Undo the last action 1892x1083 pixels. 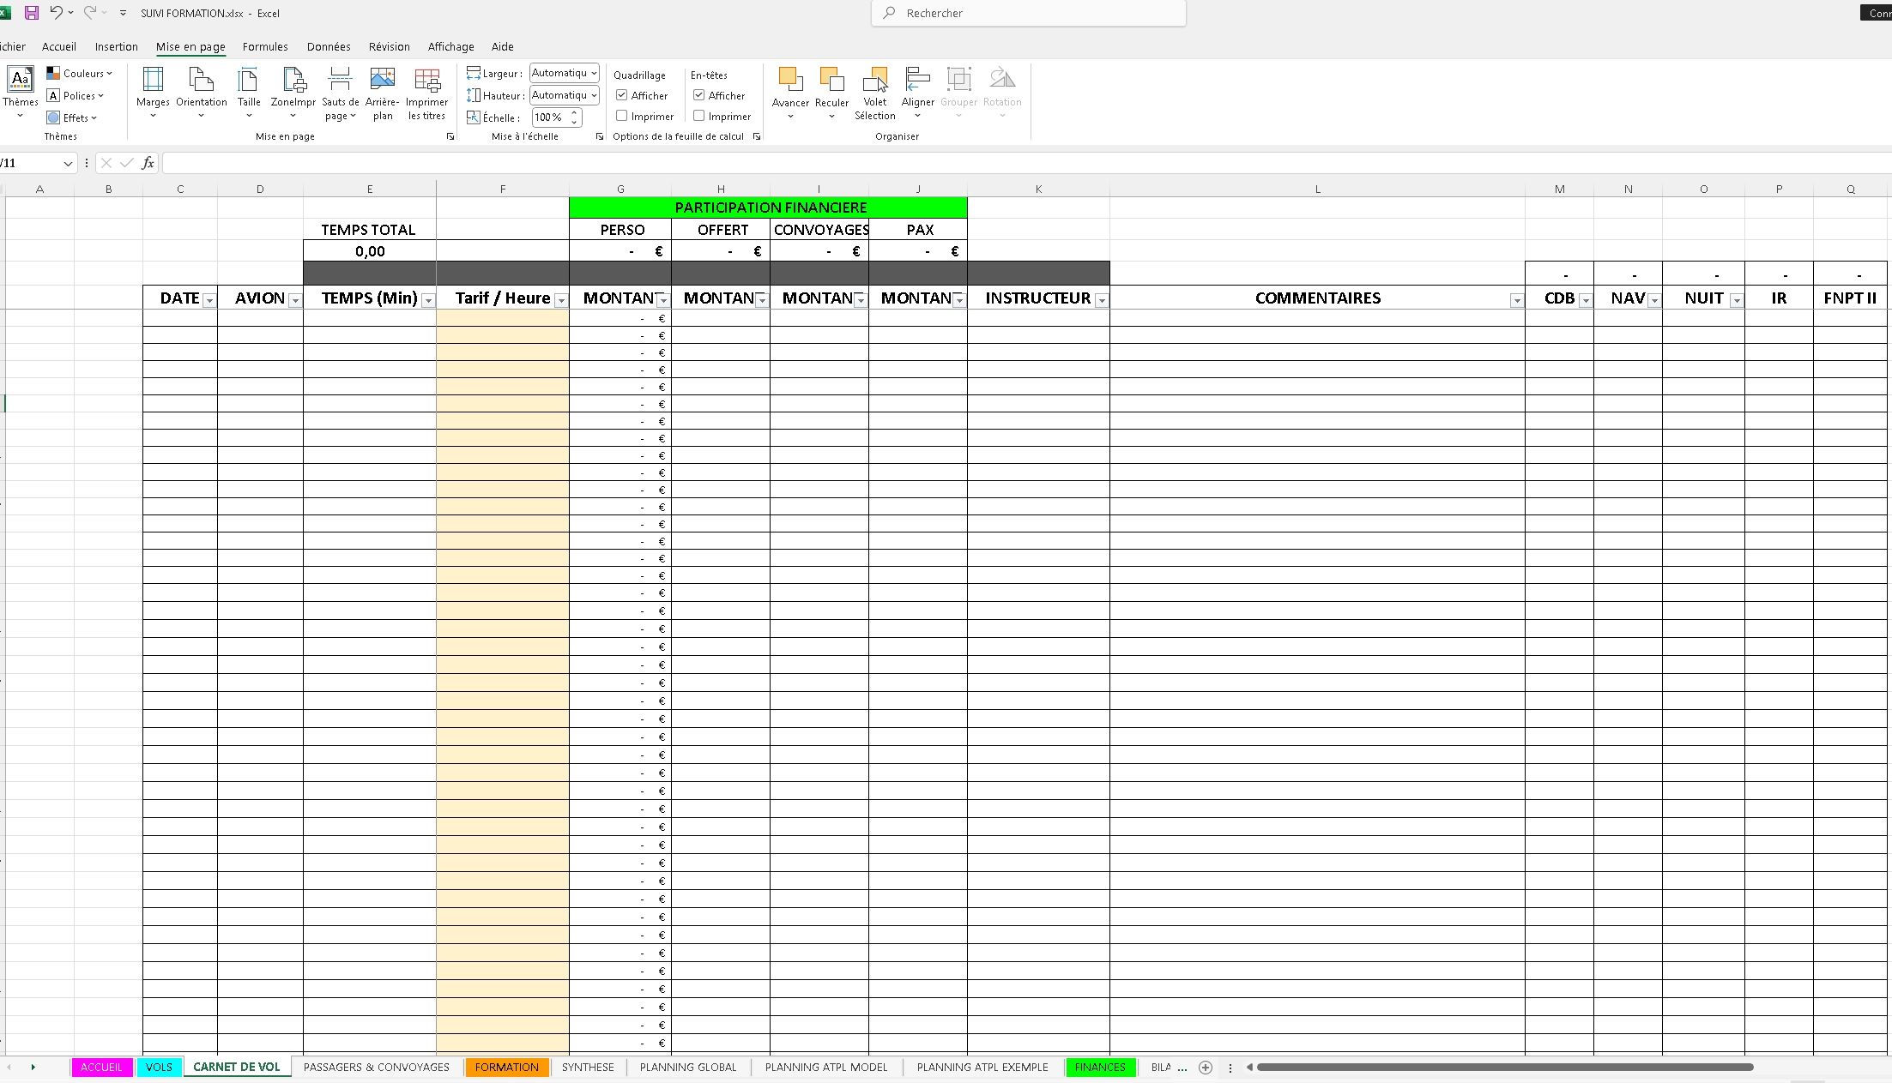56,13
